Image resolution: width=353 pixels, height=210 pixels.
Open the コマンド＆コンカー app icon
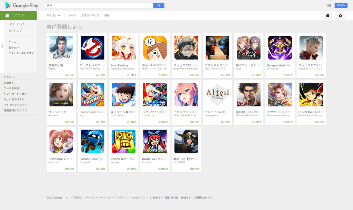coord(218,48)
